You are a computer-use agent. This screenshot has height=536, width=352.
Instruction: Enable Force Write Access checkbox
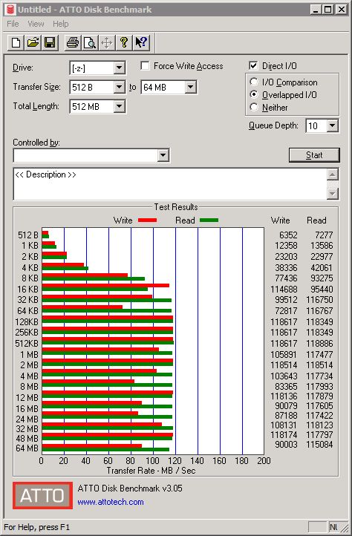(145, 65)
